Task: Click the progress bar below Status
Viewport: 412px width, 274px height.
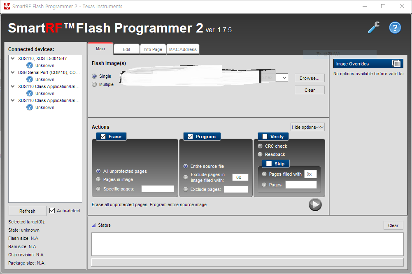Action: coord(247,262)
